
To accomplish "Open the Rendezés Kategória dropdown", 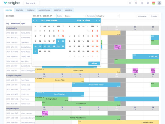I will 108,16.
